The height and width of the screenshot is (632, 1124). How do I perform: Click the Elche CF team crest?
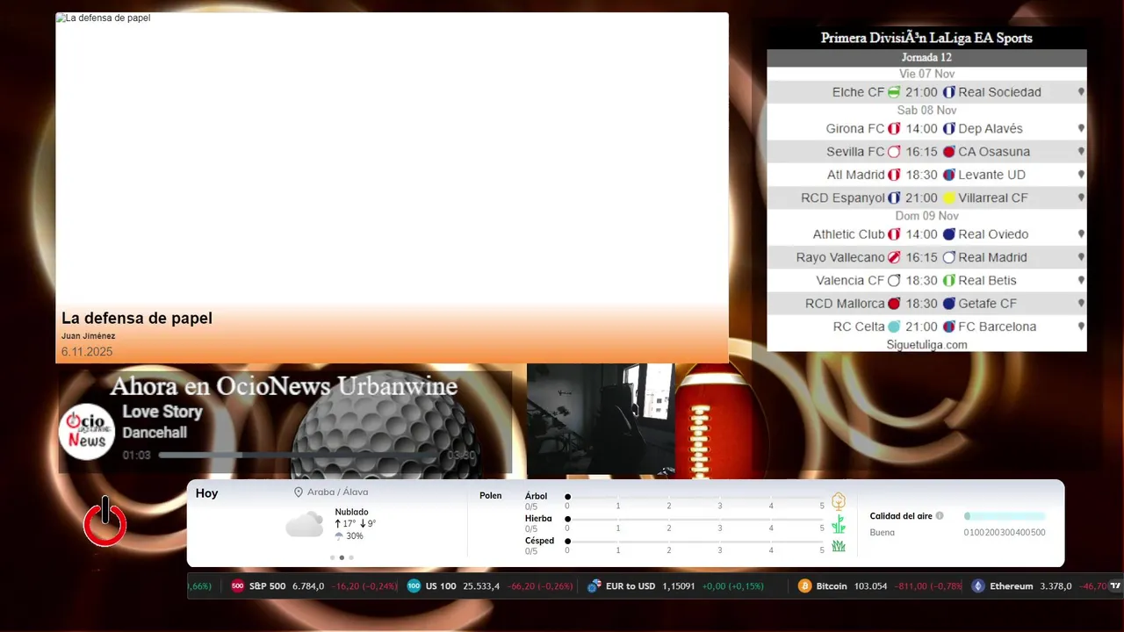[x=894, y=92]
